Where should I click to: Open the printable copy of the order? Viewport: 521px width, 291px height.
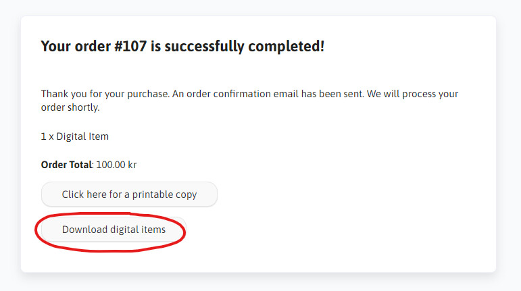[x=129, y=194]
